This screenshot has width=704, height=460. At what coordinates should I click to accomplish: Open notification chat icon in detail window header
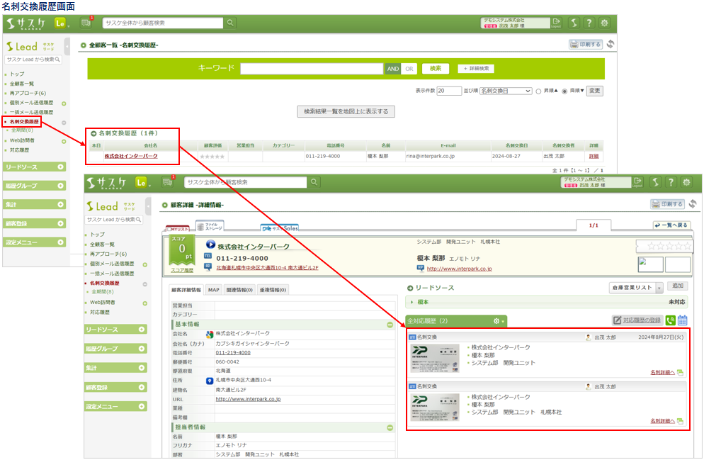click(x=167, y=182)
